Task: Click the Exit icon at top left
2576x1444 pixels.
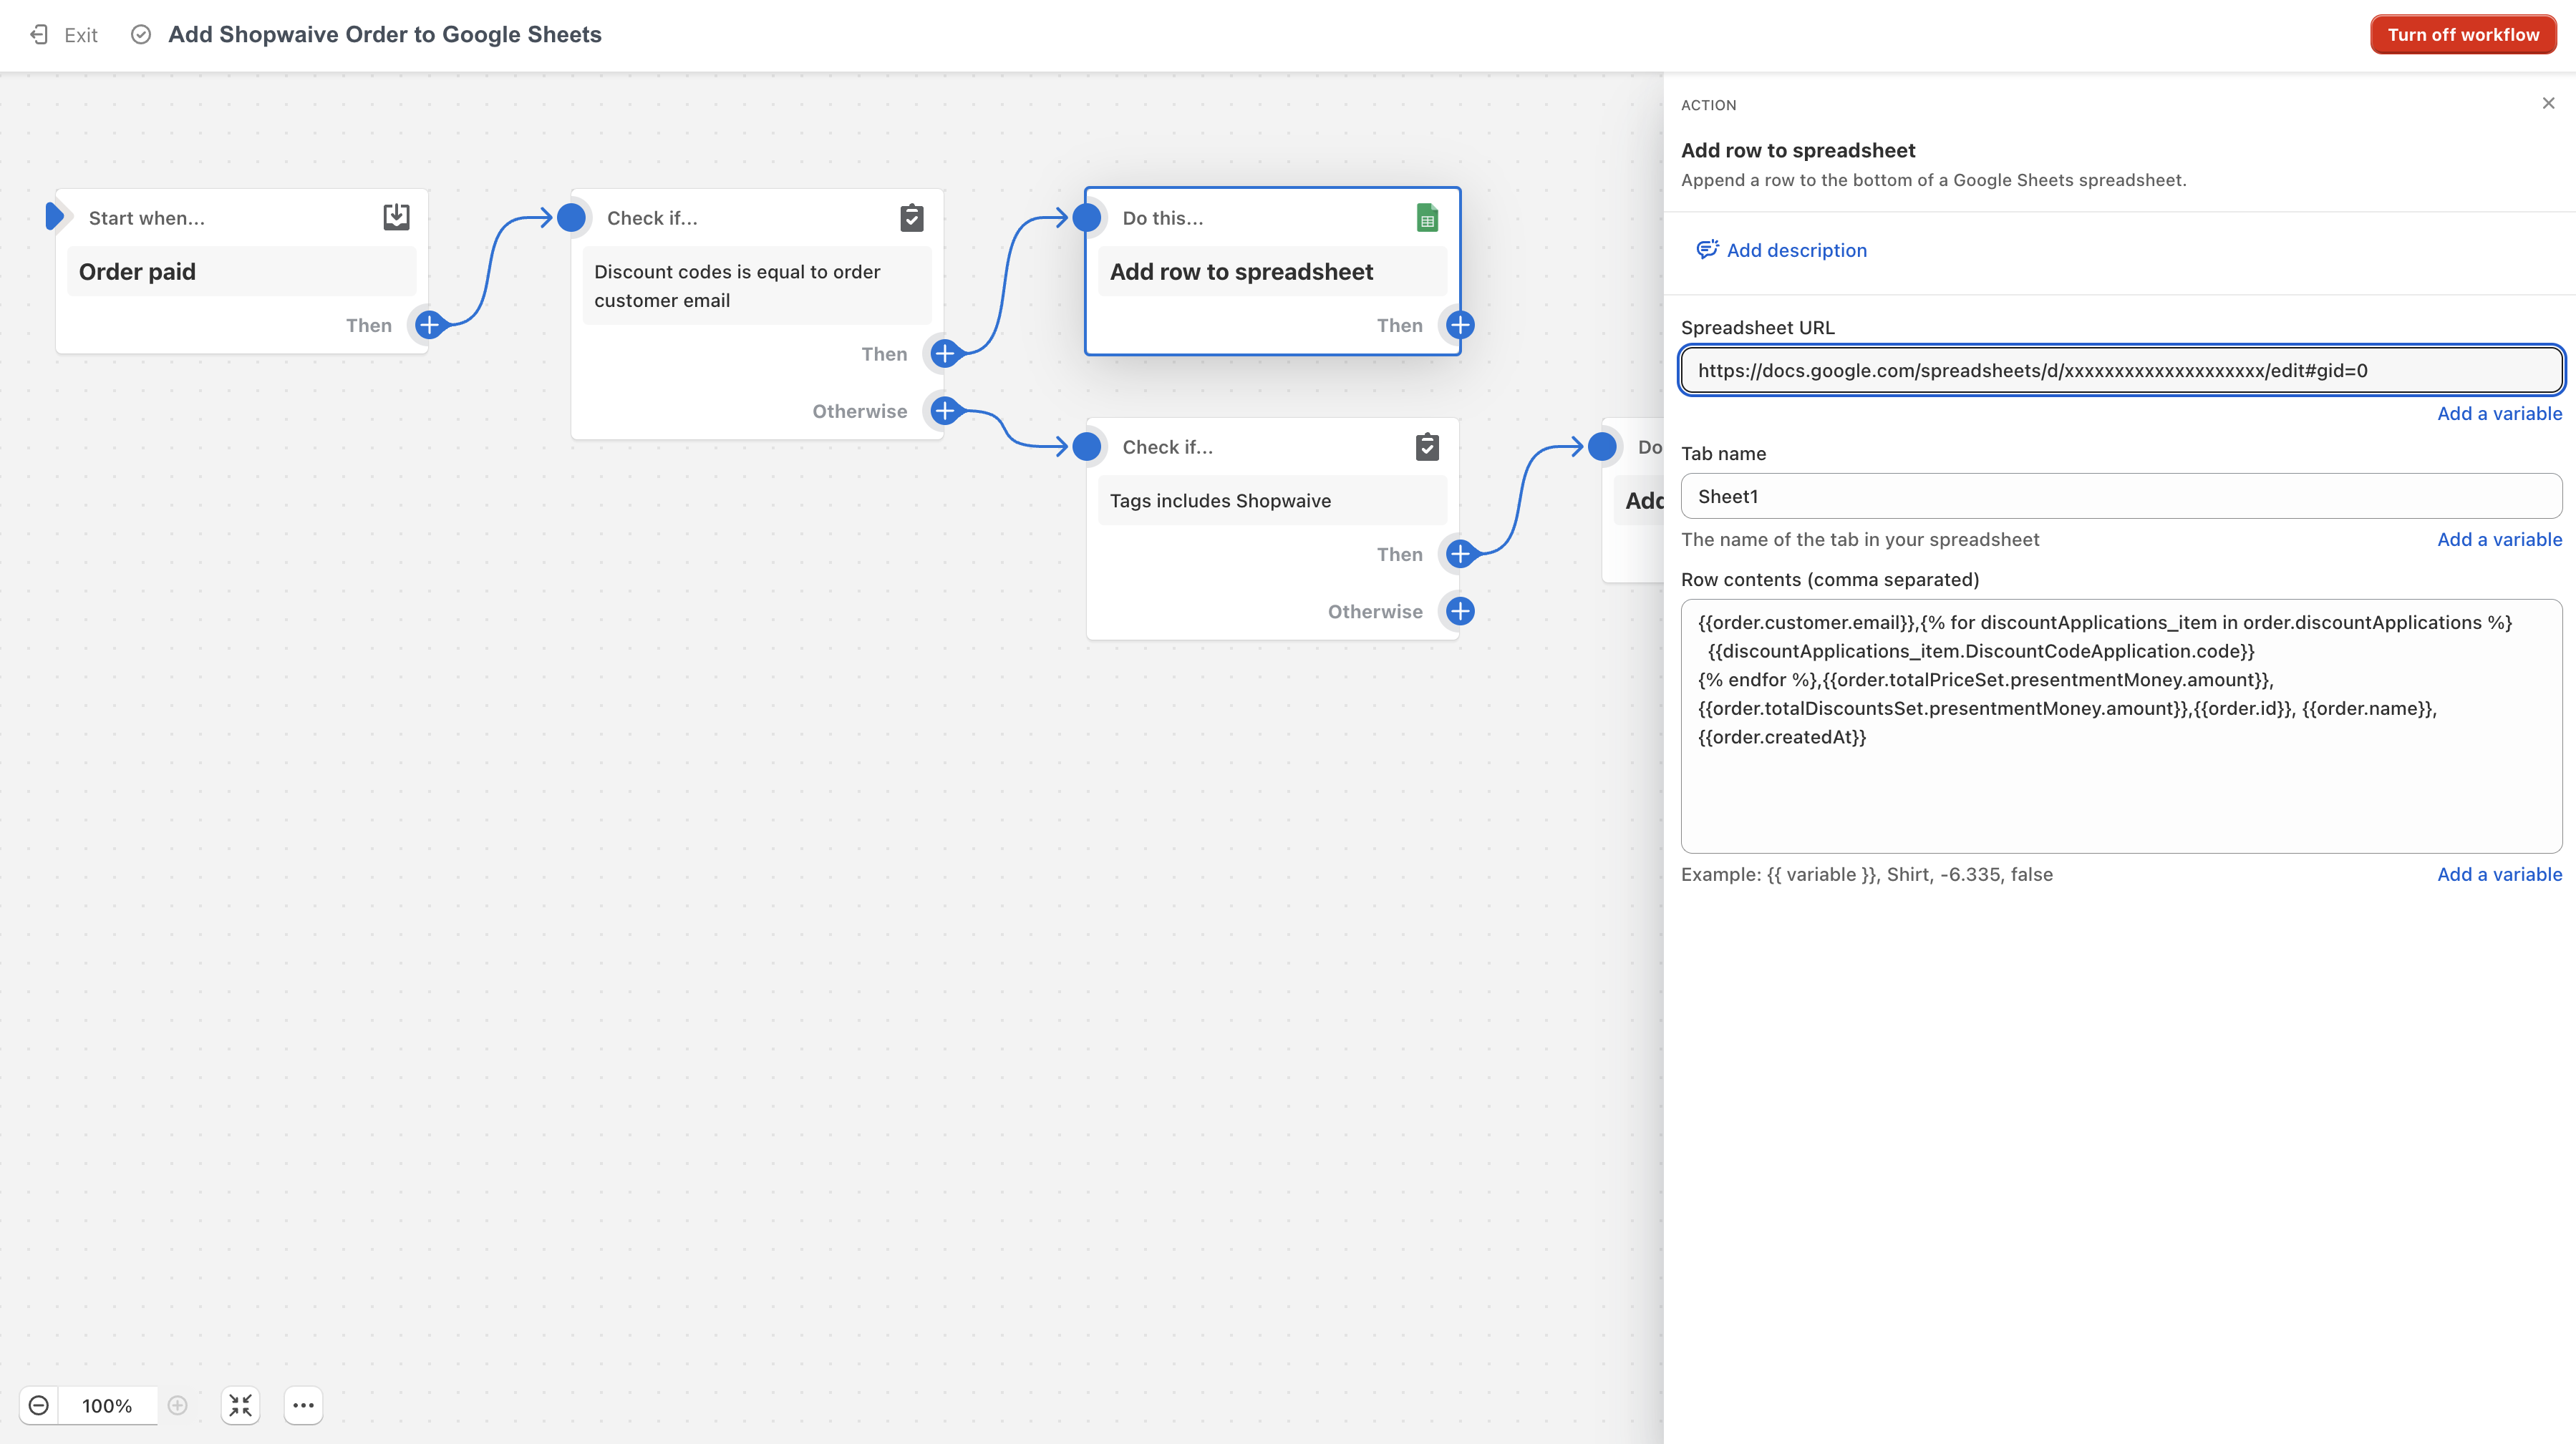Action: pos(39,35)
